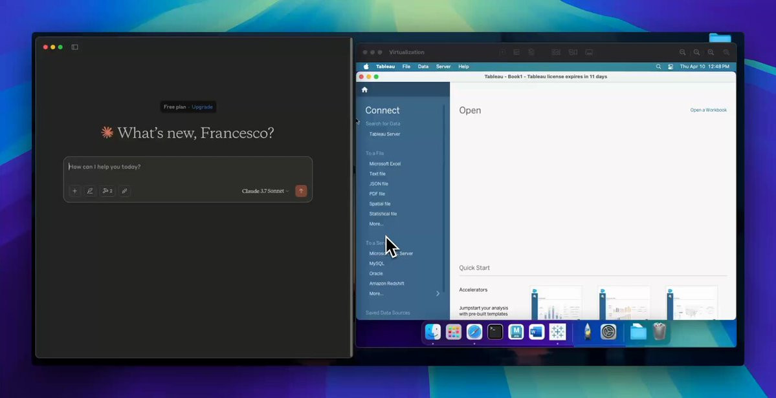Click the plus attachment button in the Claude input

coord(74,191)
